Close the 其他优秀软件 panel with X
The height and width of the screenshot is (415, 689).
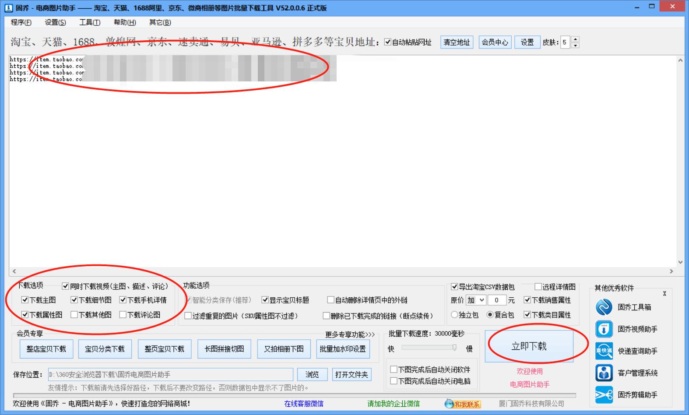click(x=664, y=294)
